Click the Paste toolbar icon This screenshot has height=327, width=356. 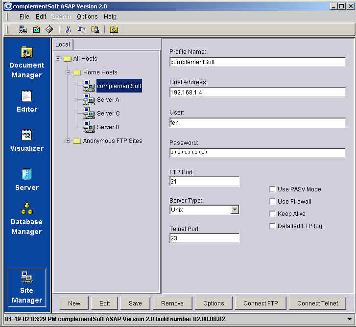pyautogui.click(x=95, y=29)
